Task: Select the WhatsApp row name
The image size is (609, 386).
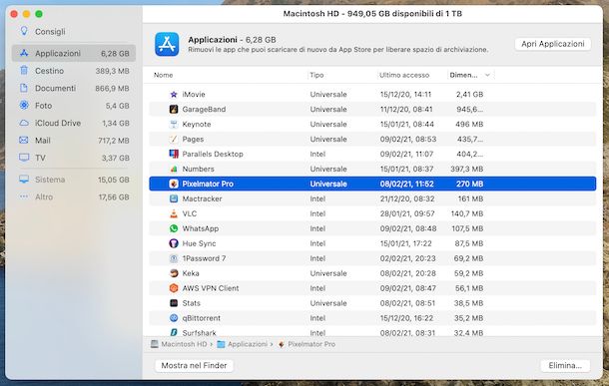Action: pos(201,228)
